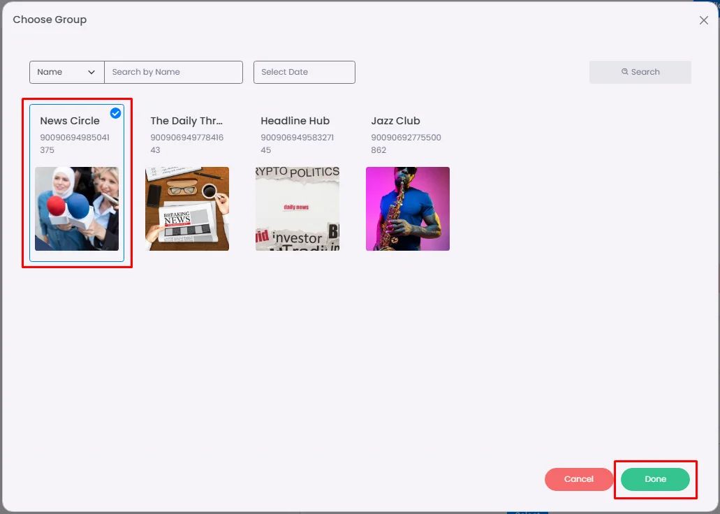Click the grey Search button
The height and width of the screenshot is (514, 720).
pos(640,72)
